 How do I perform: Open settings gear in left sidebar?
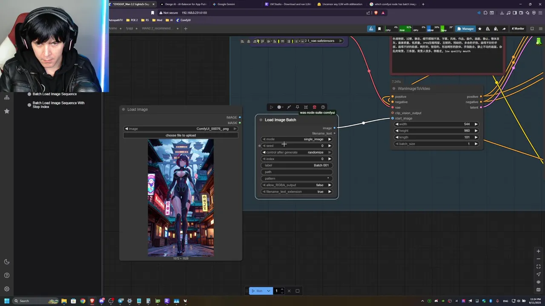click(7, 289)
